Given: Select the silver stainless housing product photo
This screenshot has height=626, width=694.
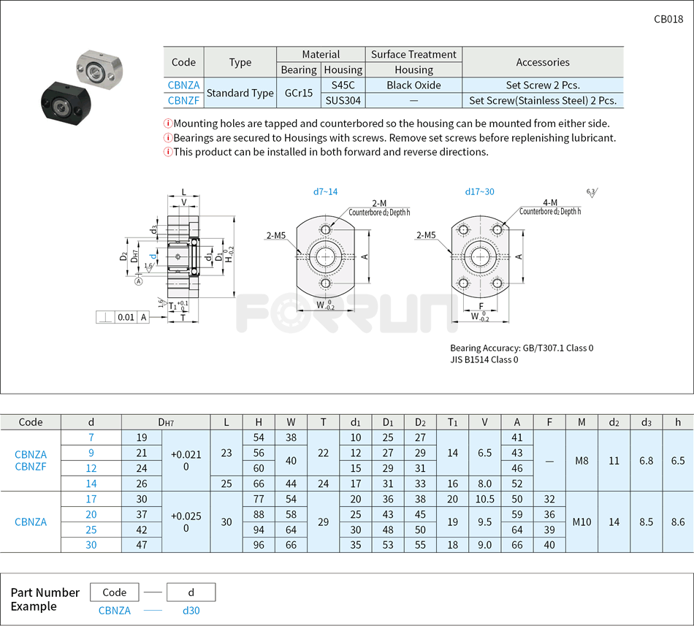Looking at the screenshot, I should click(x=99, y=66).
